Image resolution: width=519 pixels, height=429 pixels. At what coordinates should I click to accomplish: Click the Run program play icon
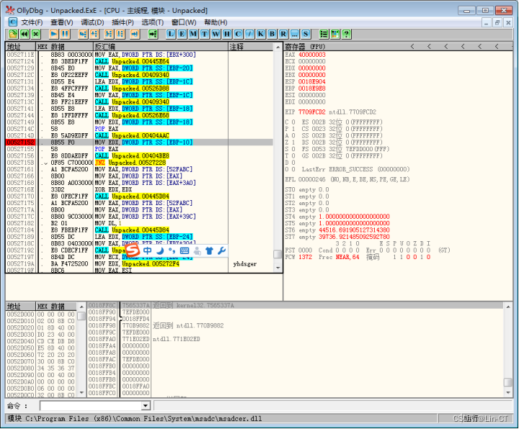tap(54, 34)
